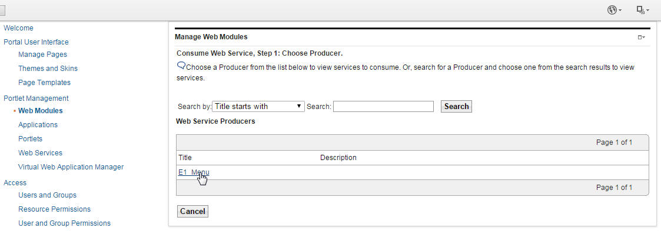Open Themes and Skins
Screen dimensions: 661x231
coord(48,69)
